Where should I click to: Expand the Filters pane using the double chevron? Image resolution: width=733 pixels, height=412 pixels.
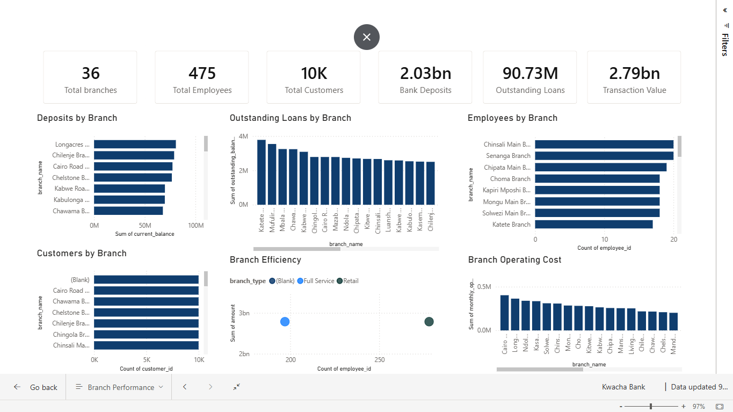725,10
